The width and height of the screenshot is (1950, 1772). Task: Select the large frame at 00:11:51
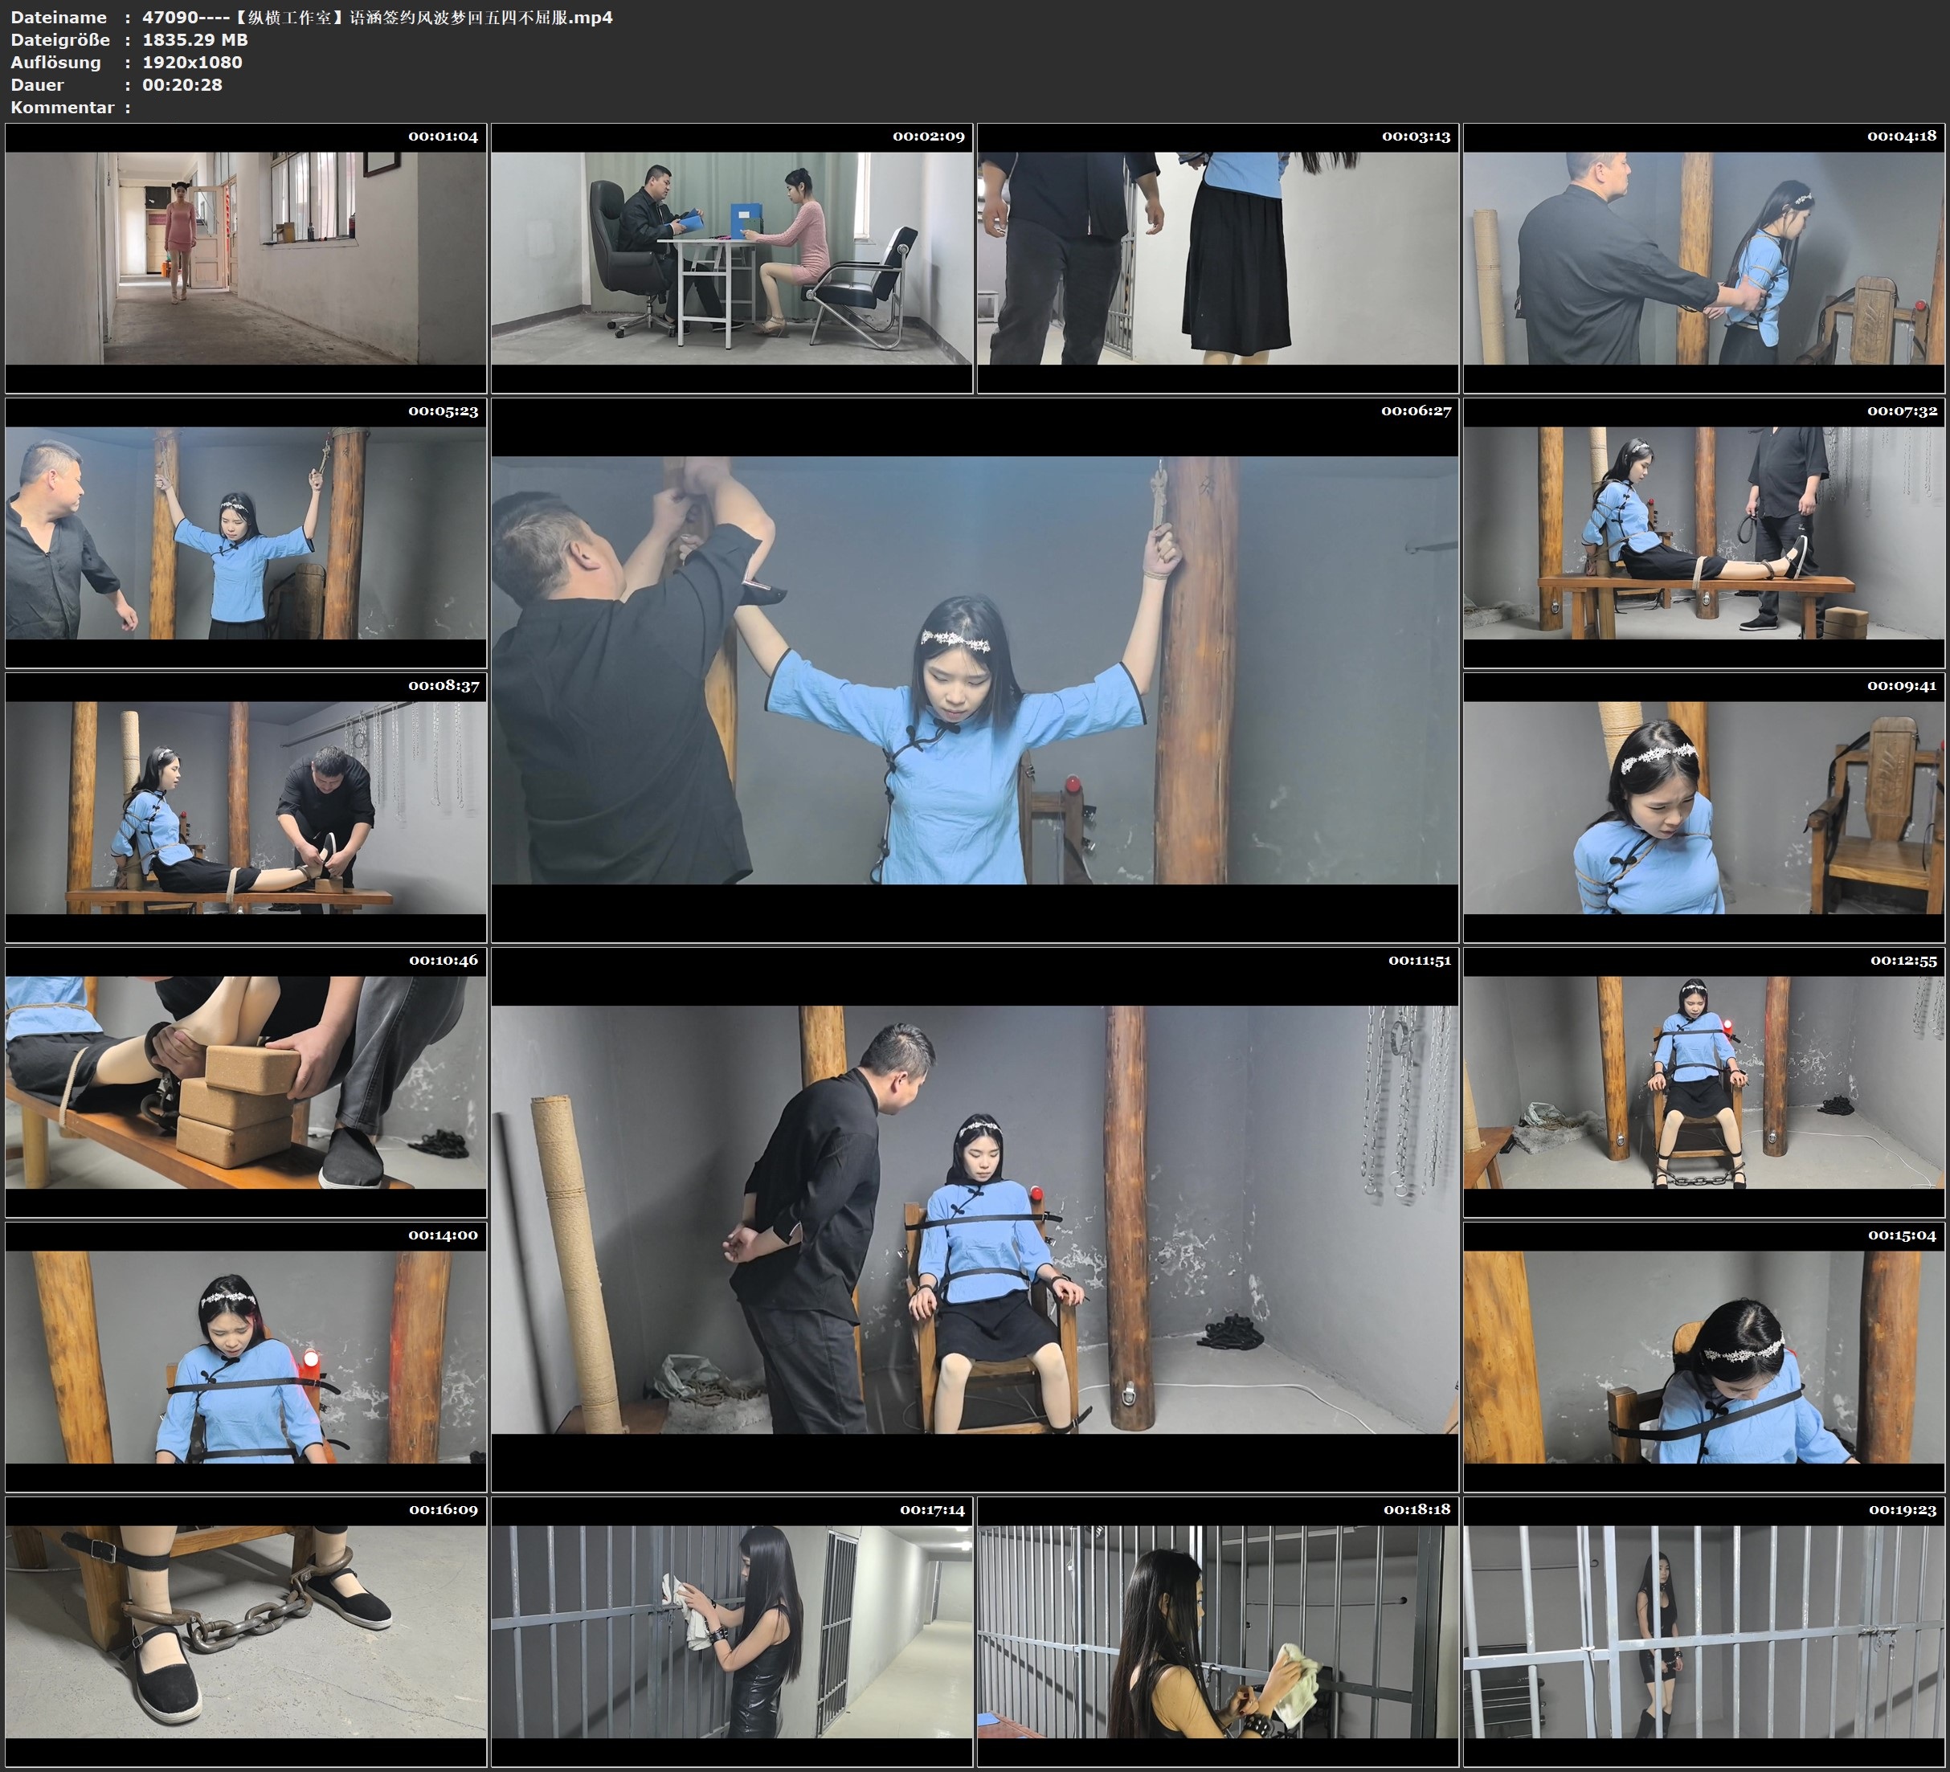click(x=974, y=1219)
